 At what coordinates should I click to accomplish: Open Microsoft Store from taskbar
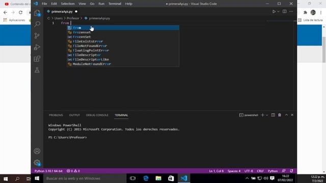pos(171,178)
